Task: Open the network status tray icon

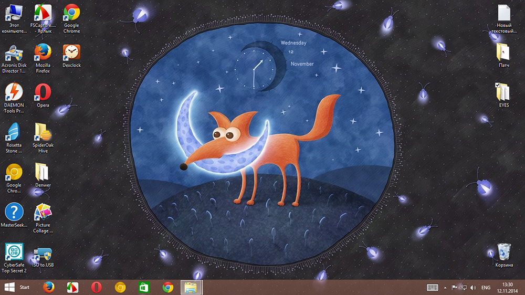Action: pos(464,288)
